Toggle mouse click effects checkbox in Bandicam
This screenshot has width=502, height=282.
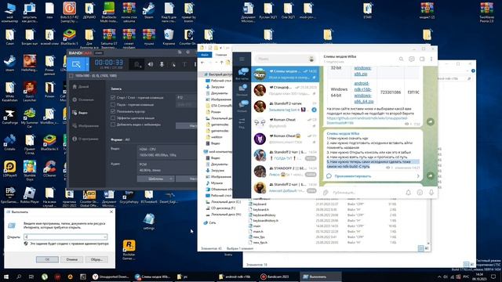pyautogui.click(x=113, y=118)
